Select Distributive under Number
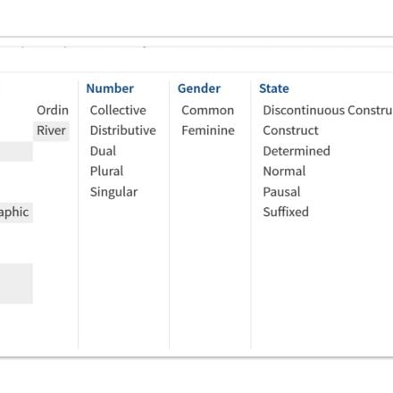Viewport: 393px width, 393px height. coord(123,130)
